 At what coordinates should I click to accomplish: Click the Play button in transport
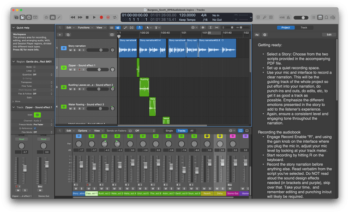94,17
